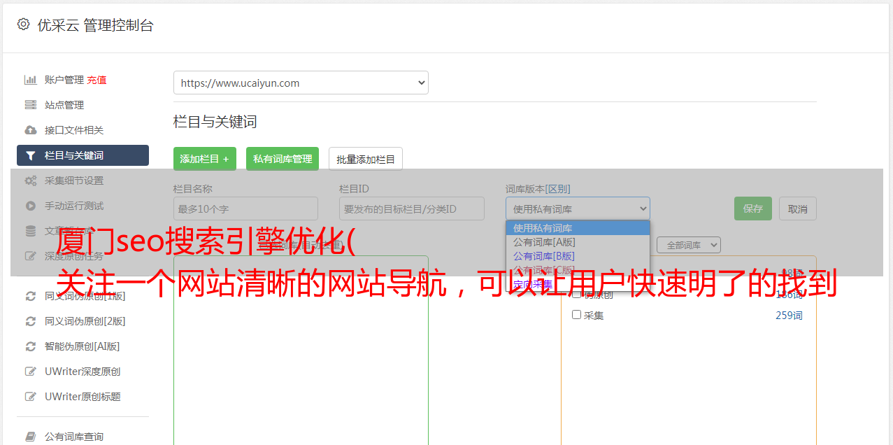
Task: Open 智能伪原创[AI版] in the sidebar
Action: 83,346
